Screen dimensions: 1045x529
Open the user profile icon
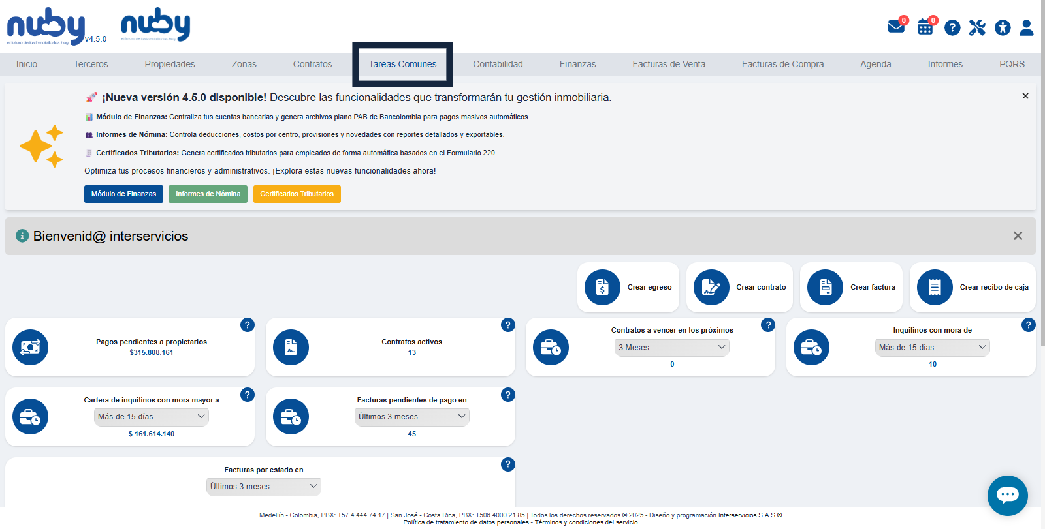[1027, 27]
